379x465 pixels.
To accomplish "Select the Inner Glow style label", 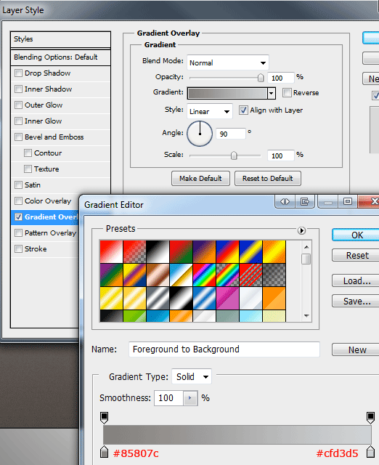I will [44, 121].
